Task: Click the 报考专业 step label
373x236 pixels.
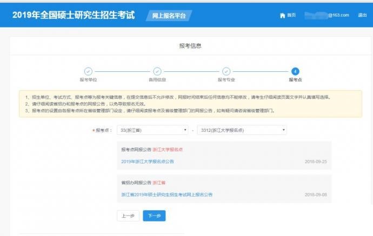Action: 226,80
